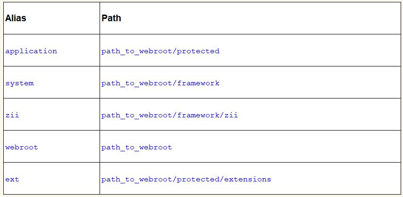Click the plain path_to_webroot path in webroot row
This screenshot has width=403, height=197.
point(136,147)
